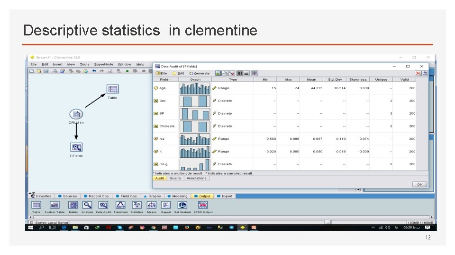
Task: Select the Audit tab
Action: point(160,178)
